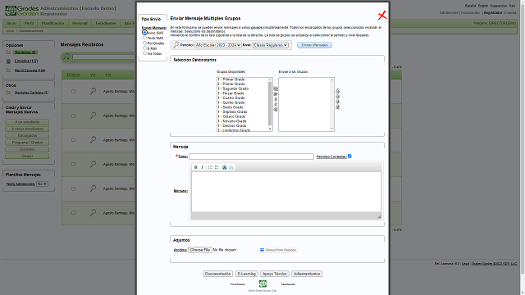Move selected group down one position

(337, 102)
